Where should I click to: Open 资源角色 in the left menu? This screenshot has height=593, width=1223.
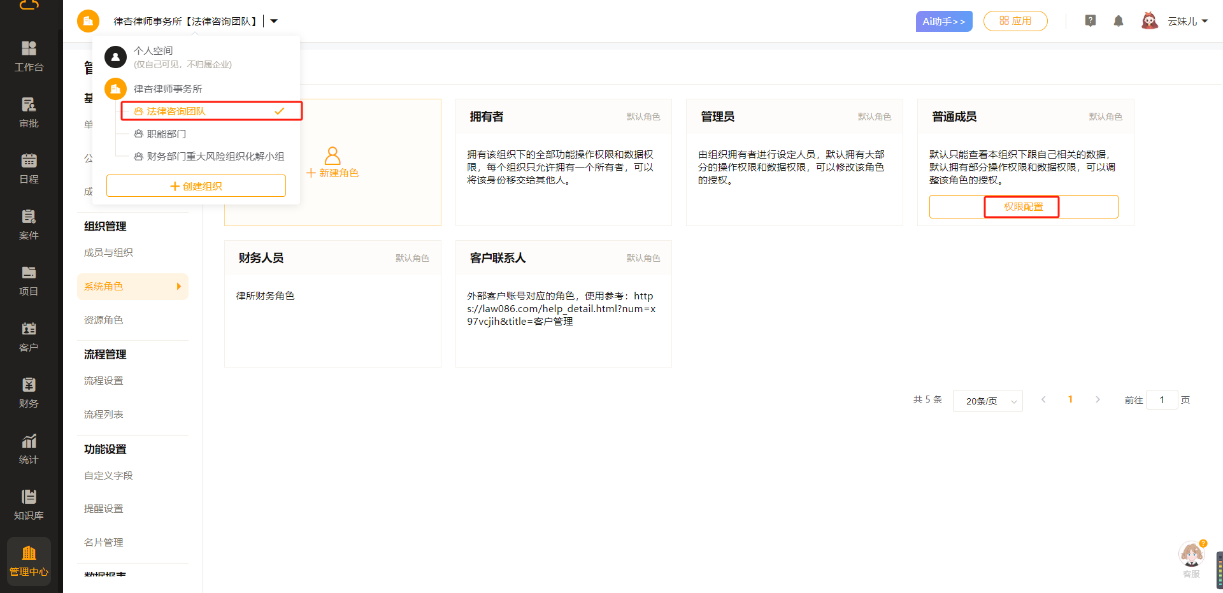tap(104, 320)
